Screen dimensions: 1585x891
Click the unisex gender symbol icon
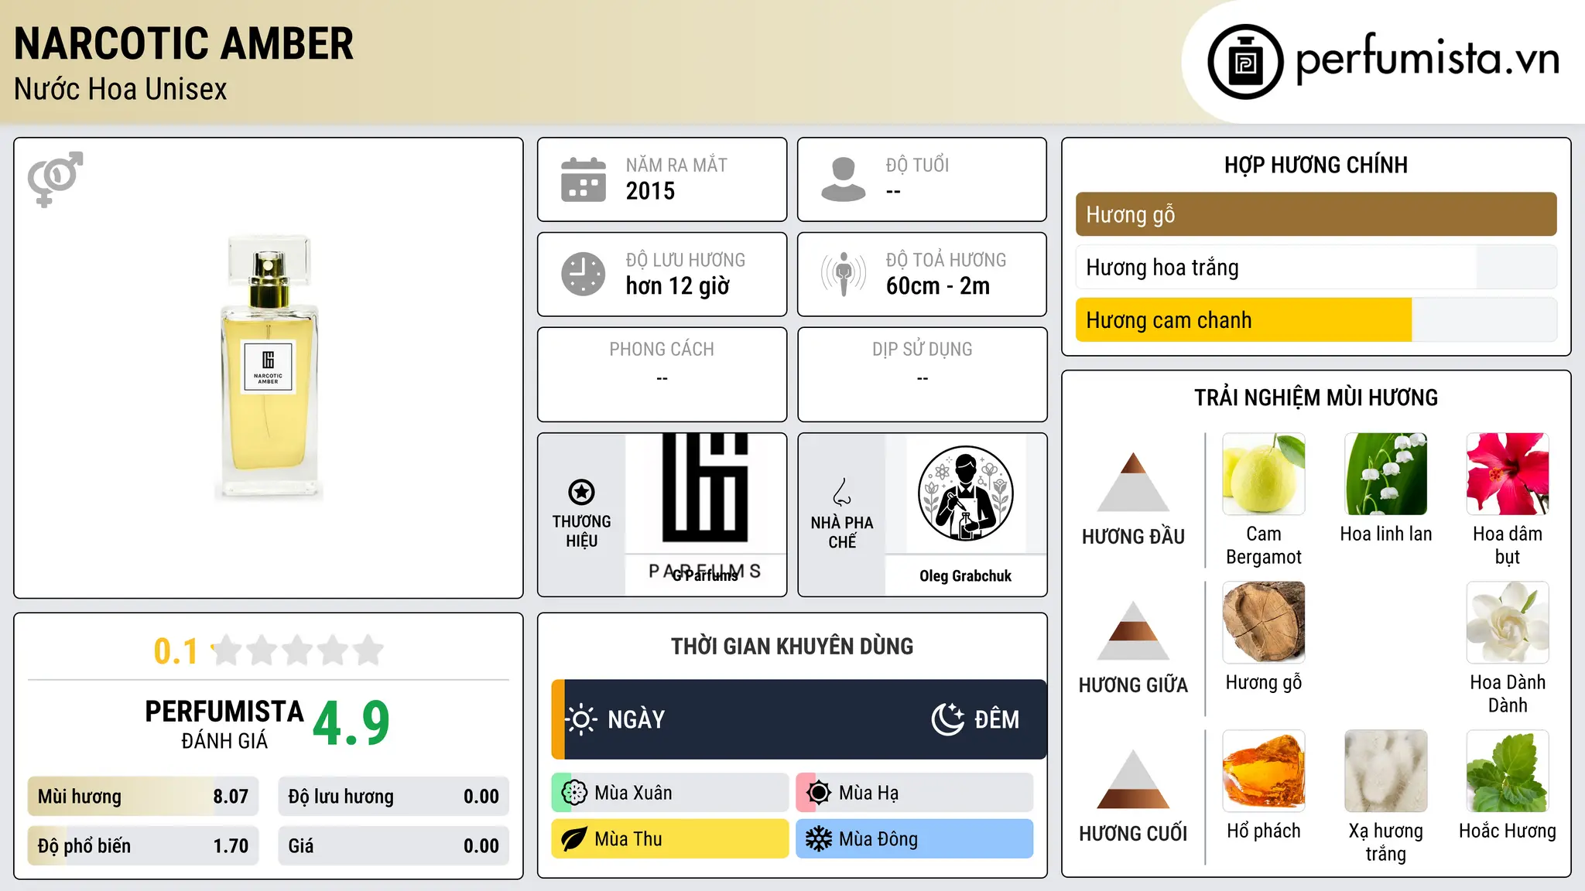pyautogui.click(x=55, y=179)
